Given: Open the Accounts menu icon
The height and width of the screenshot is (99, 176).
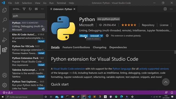Looking at the screenshot, I should coord(4,75).
